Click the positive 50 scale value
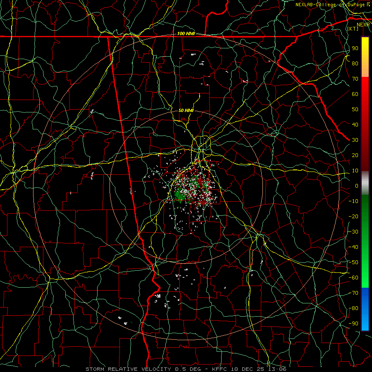The image size is (372, 372). (x=355, y=110)
